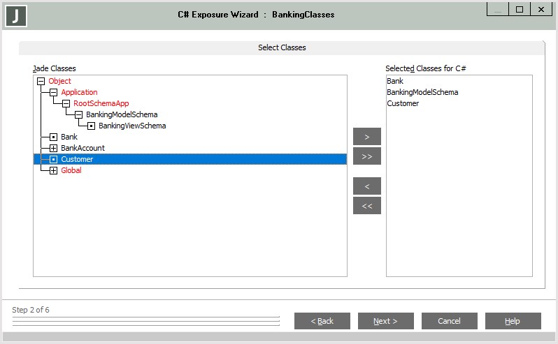
Task: Open the Help button
Action: click(x=513, y=321)
